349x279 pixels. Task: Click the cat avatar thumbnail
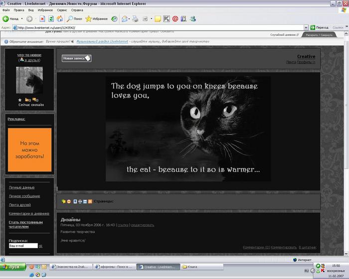point(29,80)
